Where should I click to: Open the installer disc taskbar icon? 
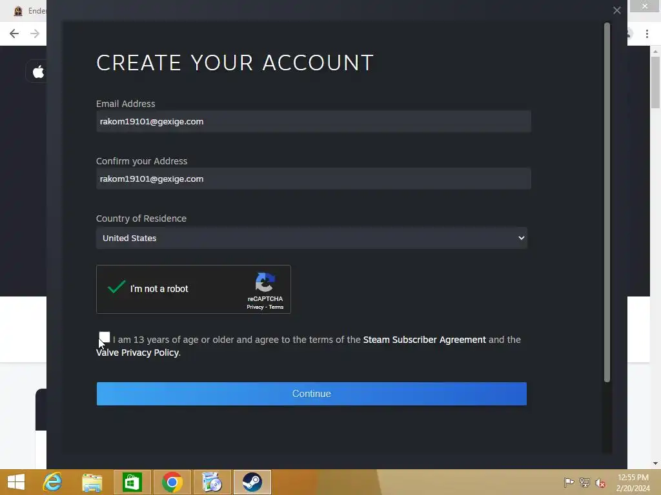pyautogui.click(x=212, y=482)
